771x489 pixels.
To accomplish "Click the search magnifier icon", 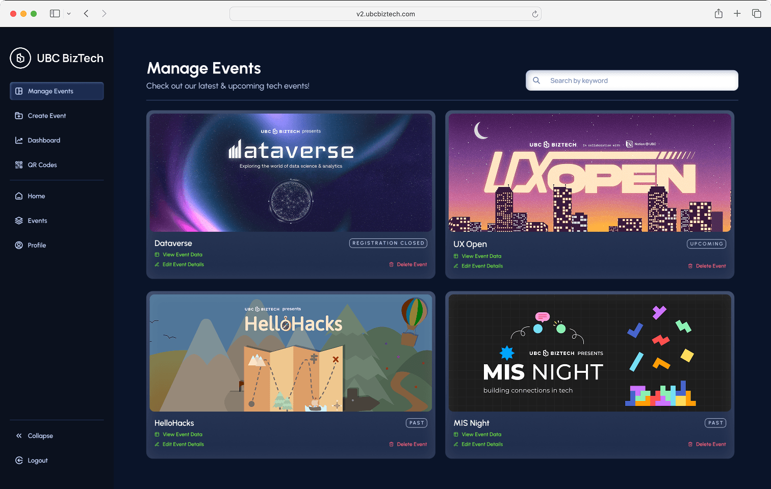I will 536,80.
